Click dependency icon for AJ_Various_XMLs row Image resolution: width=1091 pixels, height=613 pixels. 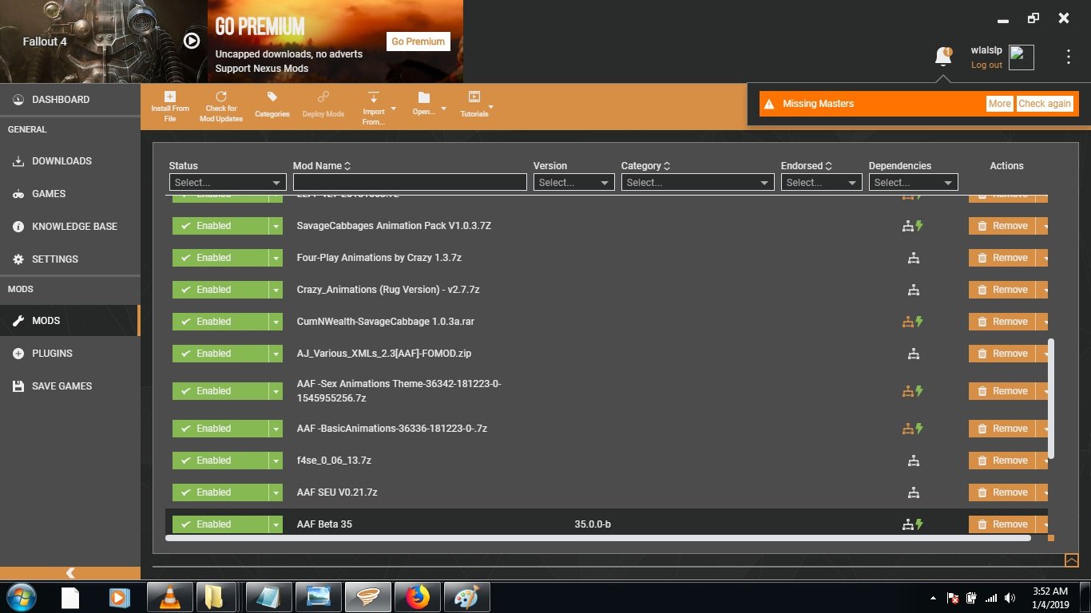pos(914,354)
